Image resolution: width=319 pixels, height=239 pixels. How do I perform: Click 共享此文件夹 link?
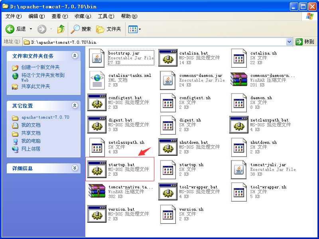coord(35,86)
